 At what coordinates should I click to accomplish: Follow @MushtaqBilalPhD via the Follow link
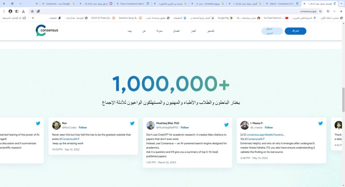tap(185, 128)
